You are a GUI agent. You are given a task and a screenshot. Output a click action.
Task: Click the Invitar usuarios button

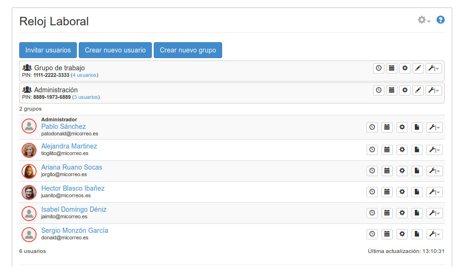pyautogui.click(x=48, y=50)
